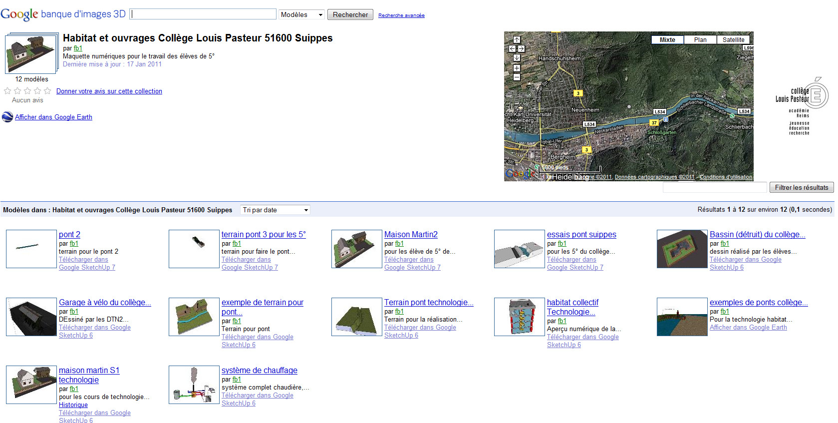Image resolution: width=838 pixels, height=423 pixels.
Task: Open the système de chauffage thumbnail
Action: click(194, 385)
